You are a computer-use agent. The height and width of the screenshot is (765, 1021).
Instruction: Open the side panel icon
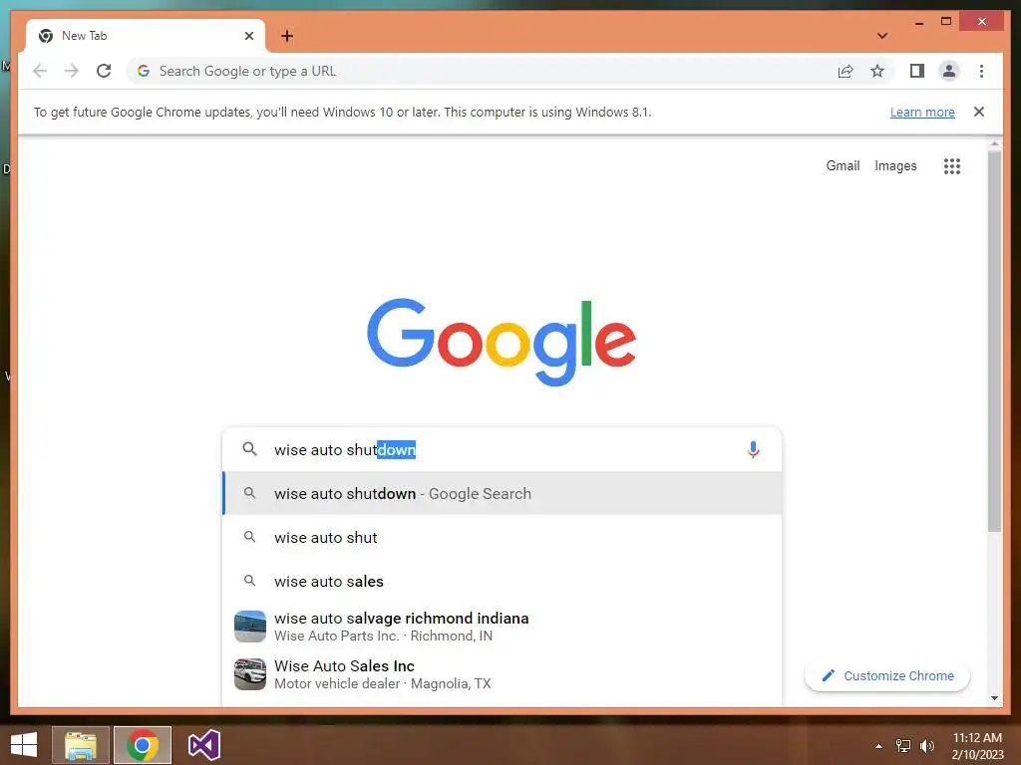pos(917,71)
